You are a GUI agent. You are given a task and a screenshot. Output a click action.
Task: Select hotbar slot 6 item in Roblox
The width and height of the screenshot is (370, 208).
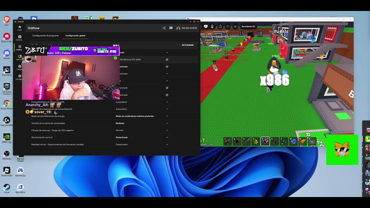[x=275, y=141]
